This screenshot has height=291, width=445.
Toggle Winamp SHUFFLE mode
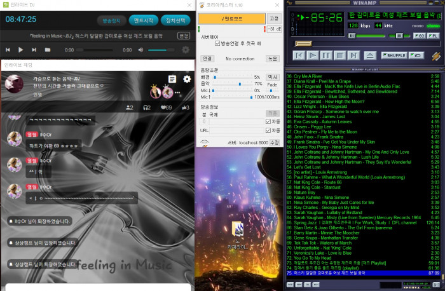(x=395, y=55)
